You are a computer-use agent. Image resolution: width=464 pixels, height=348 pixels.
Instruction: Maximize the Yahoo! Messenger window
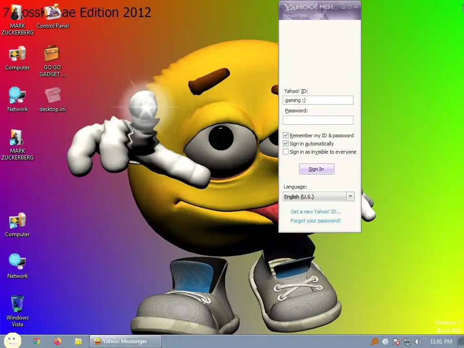coord(349,7)
